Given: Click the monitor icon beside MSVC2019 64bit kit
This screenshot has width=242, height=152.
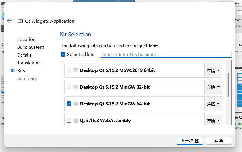Looking at the screenshot, I should 76,70.
